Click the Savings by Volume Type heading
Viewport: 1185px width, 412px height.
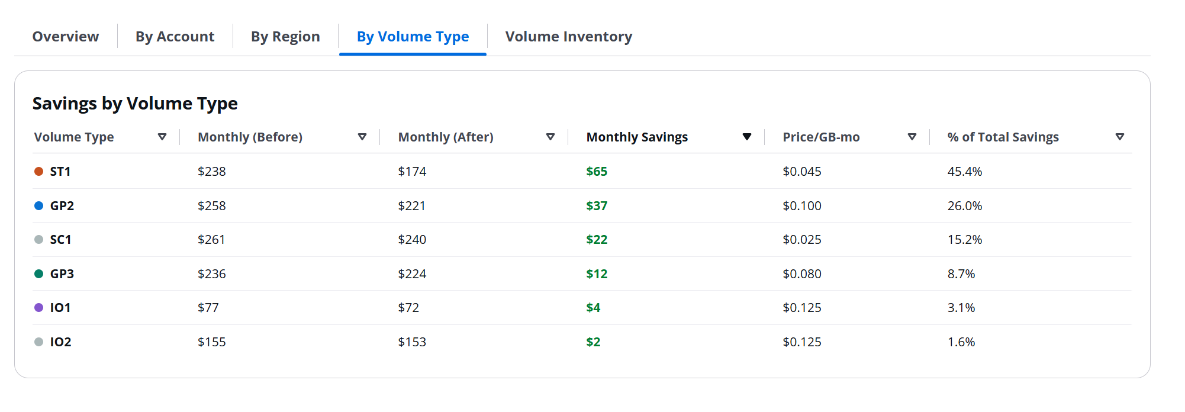click(x=135, y=104)
